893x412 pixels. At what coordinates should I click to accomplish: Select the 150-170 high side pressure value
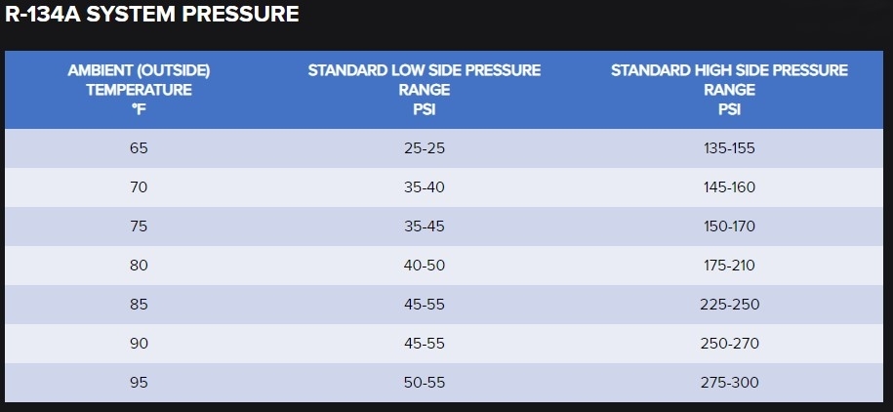click(729, 227)
